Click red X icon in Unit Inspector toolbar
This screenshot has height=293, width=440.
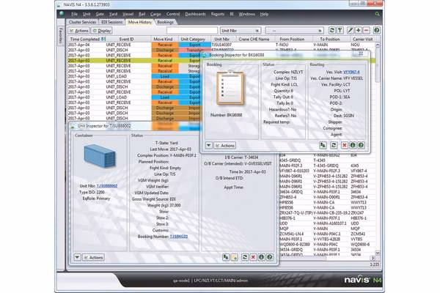pos(253,257)
